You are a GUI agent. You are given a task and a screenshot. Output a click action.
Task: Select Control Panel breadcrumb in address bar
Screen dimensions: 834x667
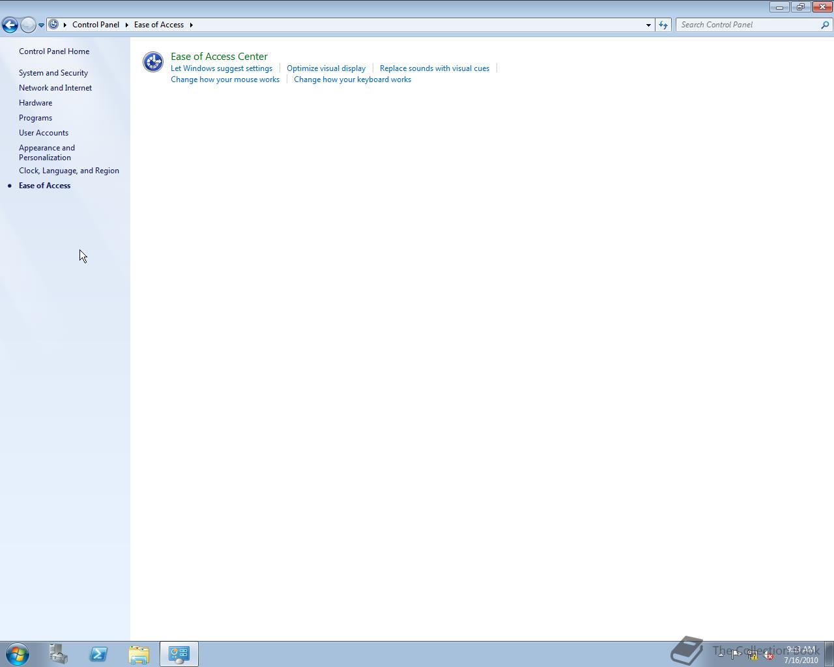coord(96,25)
